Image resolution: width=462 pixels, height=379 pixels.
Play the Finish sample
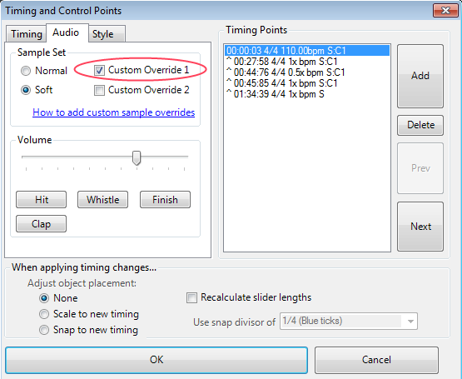[x=165, y=200]
